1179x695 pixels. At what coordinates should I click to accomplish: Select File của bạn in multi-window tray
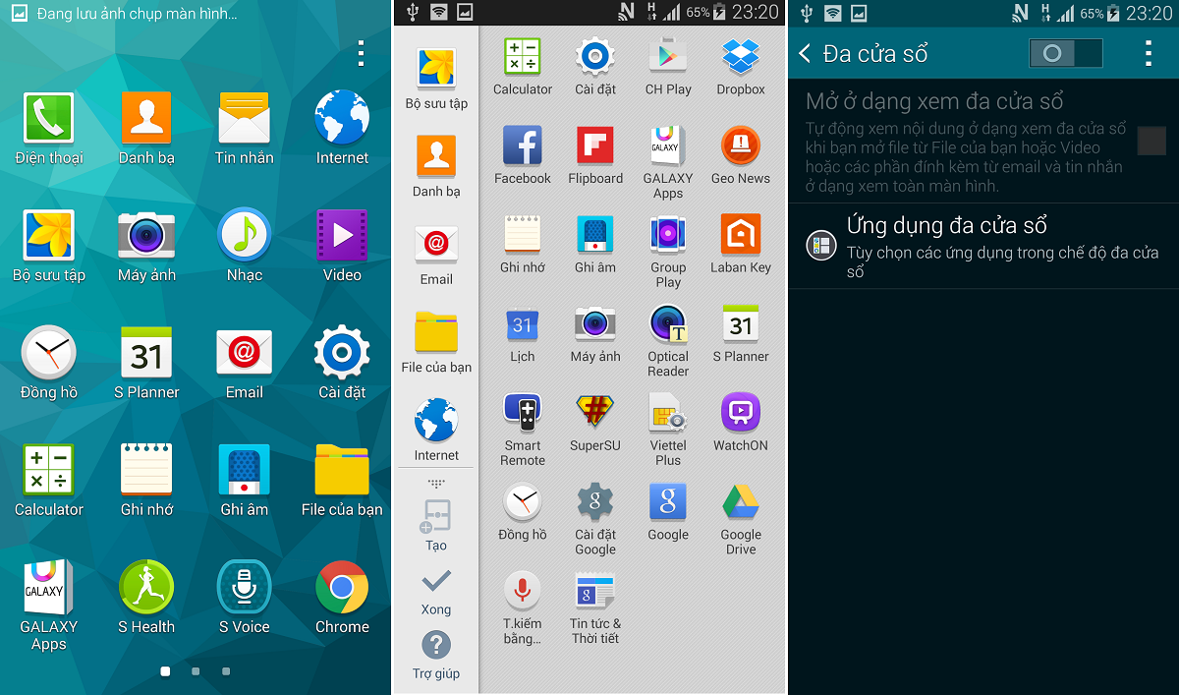pos(436,342)
